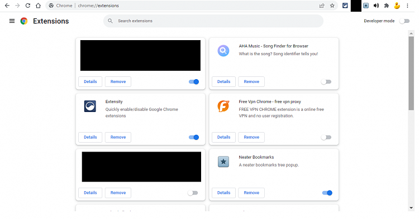Bookmark this page with the star icon
Image resolution: width=419 pixels, height=219 pixels.
click(x=332, y=6)
